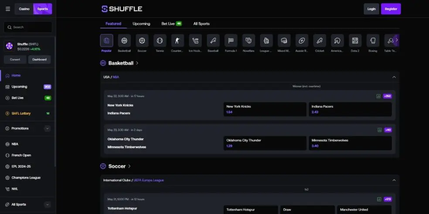
Task: Open the Bet Live tab
Action: pos(171,24)
